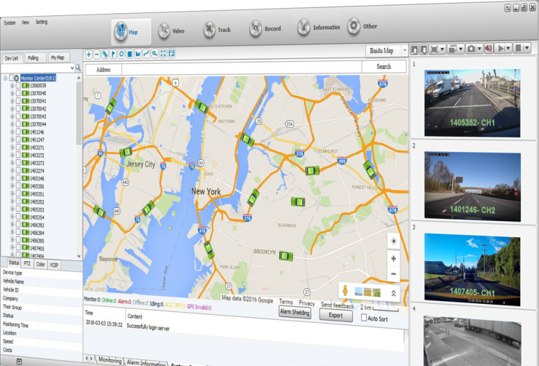539x366 pixels.
Task: Switch to the Record tab
Action: 265,29
